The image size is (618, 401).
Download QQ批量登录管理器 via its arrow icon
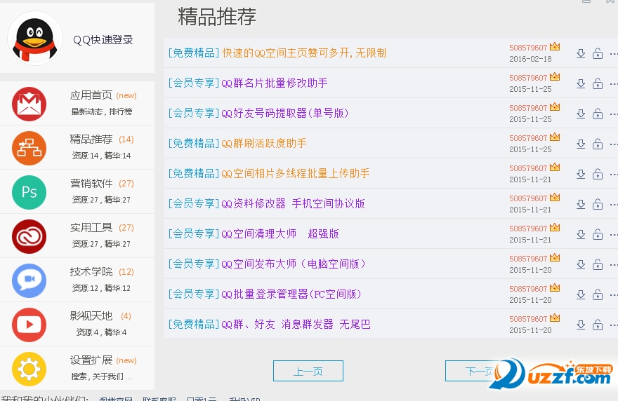[x=581, y=294]
